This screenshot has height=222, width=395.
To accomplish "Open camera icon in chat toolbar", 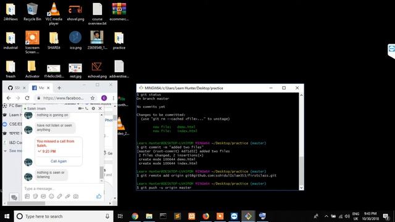I will (x=75, y=196).
